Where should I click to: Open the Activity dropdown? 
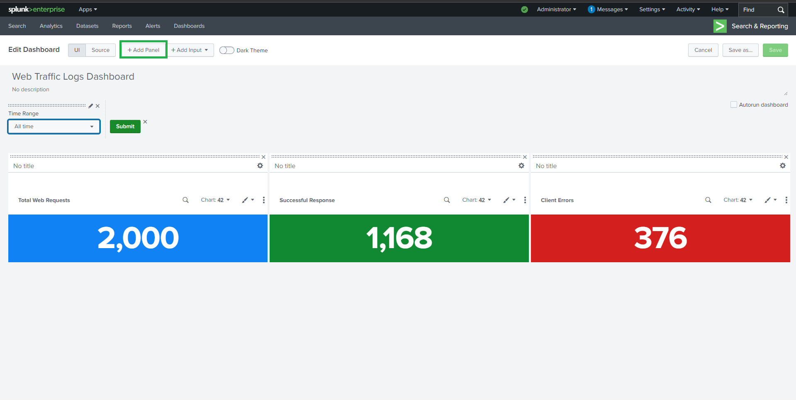click(688, 9)
